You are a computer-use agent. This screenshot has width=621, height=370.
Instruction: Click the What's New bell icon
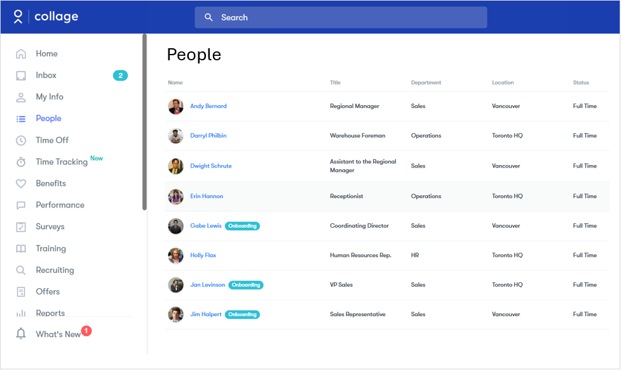coord(21,334)
